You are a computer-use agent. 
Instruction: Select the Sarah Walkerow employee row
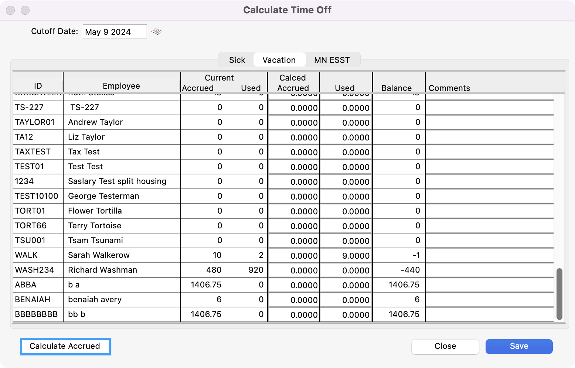click(x=99, y=255)
